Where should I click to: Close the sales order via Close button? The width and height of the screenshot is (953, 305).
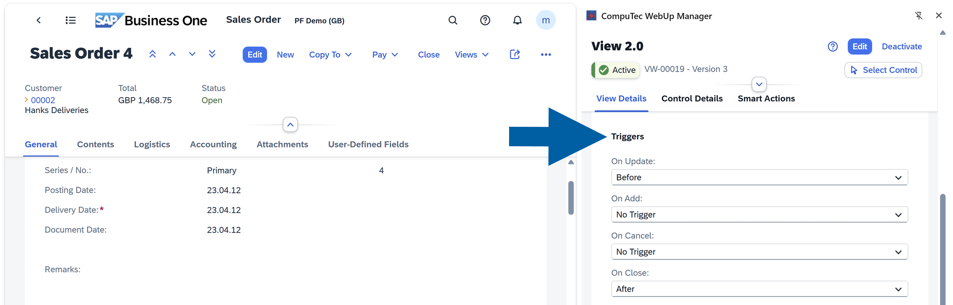[x=429, y=55]
